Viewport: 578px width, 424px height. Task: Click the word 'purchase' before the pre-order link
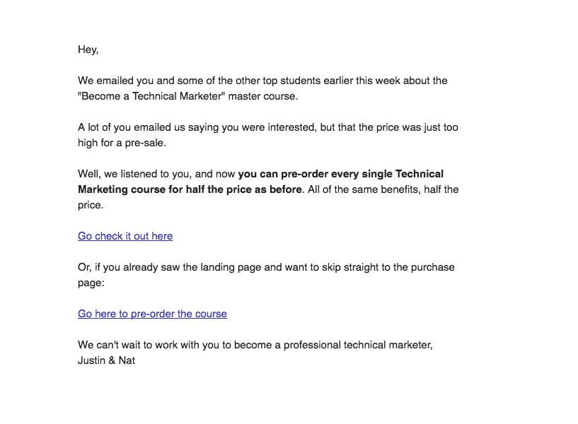tap(433, 267)
